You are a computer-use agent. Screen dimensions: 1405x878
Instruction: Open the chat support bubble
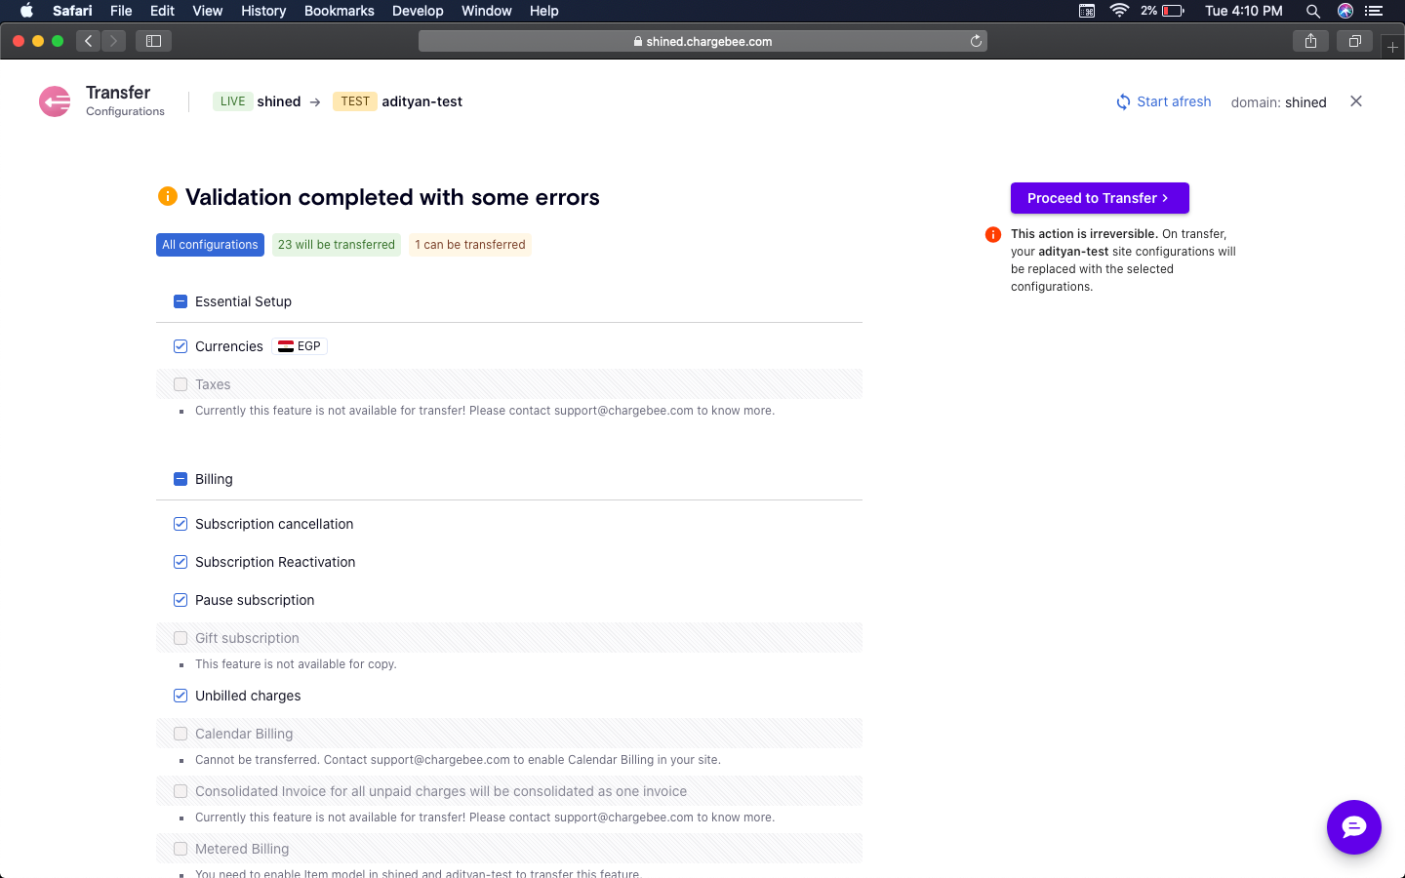(x=1353, y=827)
